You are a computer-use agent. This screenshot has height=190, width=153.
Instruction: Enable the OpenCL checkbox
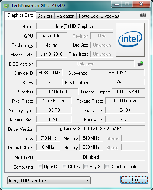(40, 166)
